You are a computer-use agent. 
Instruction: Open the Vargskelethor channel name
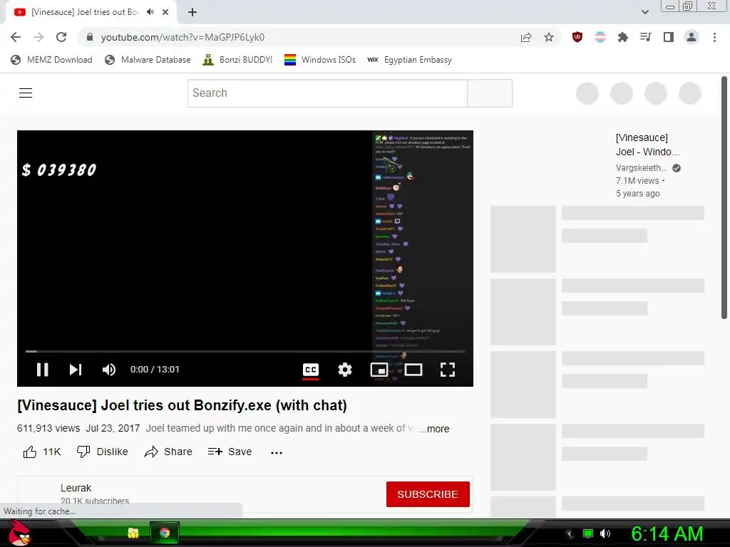pos(641,168)
